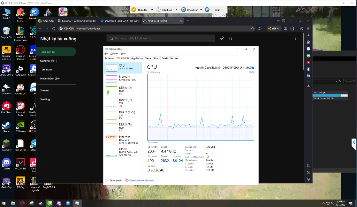
Task: Open Windows Start button
Action: (x=4, y=203)
